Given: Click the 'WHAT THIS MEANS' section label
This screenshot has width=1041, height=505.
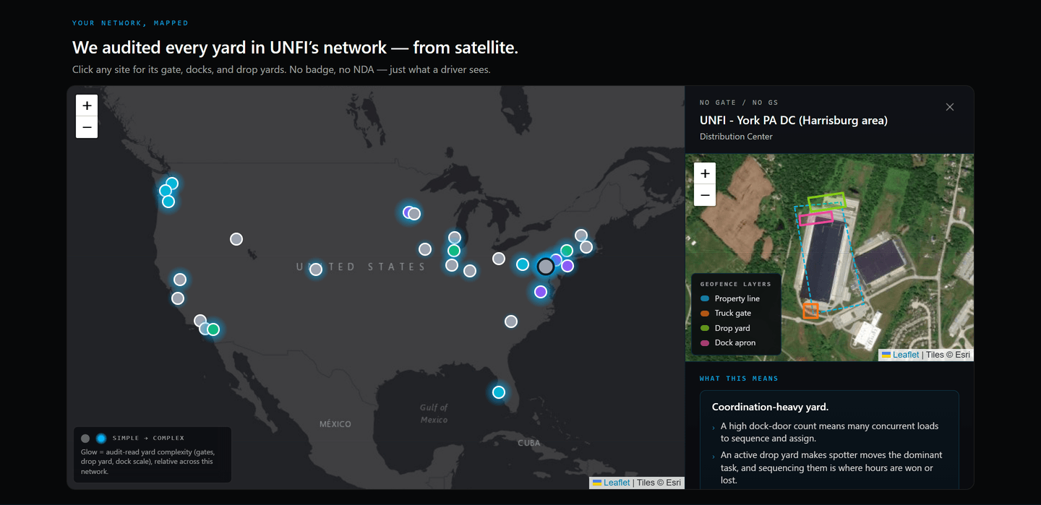Looking at the screenshot, I should coord(739,379).
